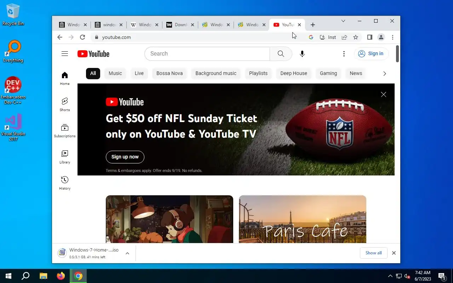
Task: View site information via lock icon
Action: pyautogui.click(x=96, y=37)
